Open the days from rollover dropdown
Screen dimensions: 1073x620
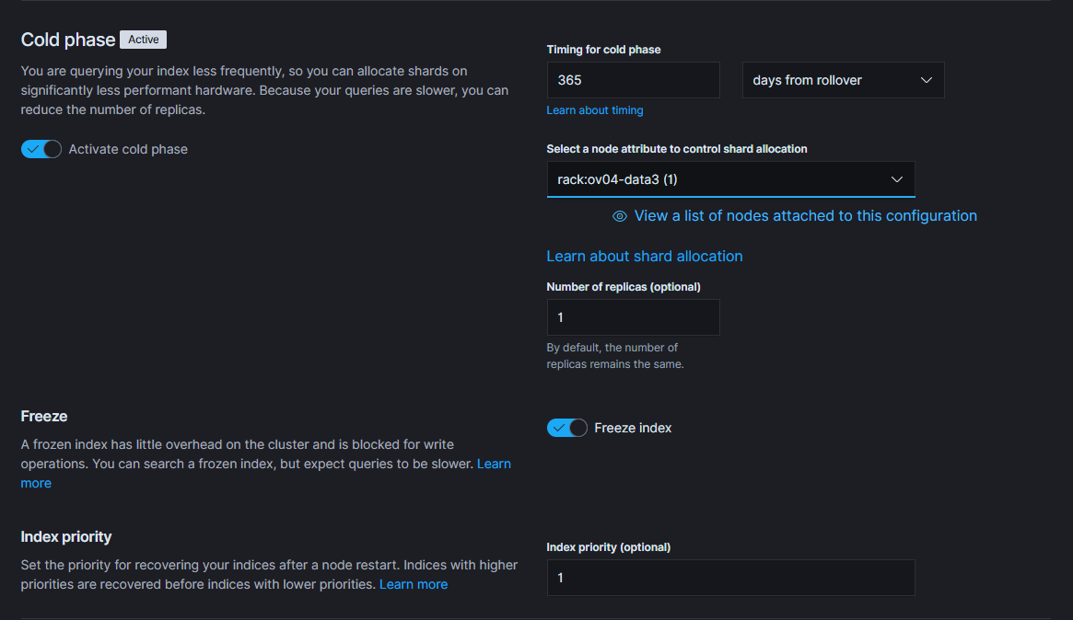[x=843, y=80]
